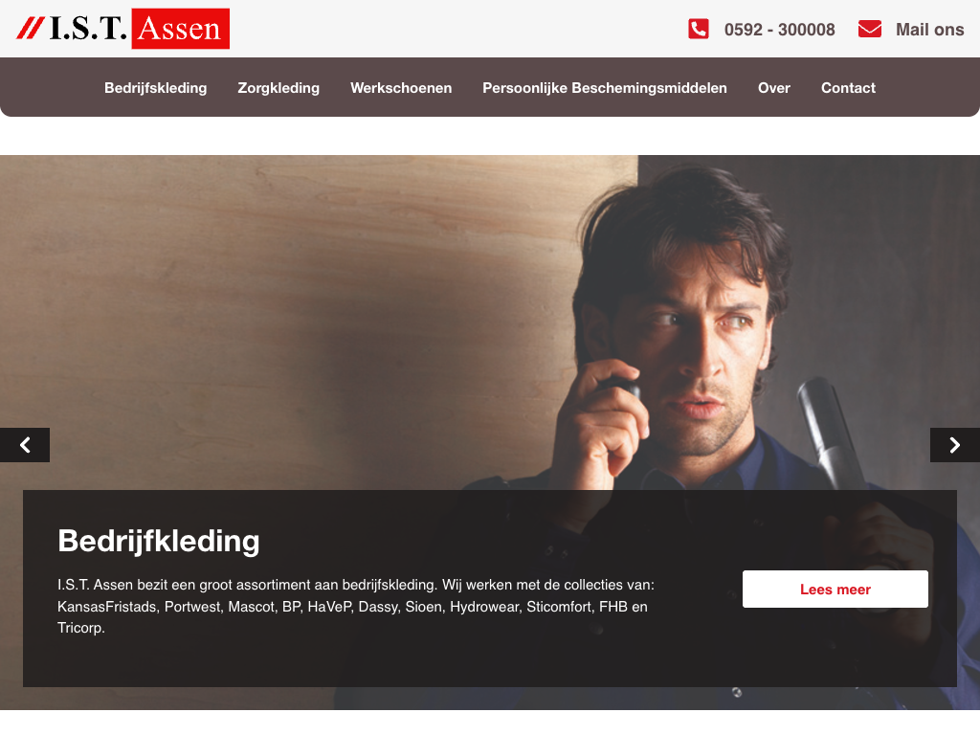Click the Bedrijfkleding slide heading
Screen dimensions: 980x735
click(x=159, y=542)
